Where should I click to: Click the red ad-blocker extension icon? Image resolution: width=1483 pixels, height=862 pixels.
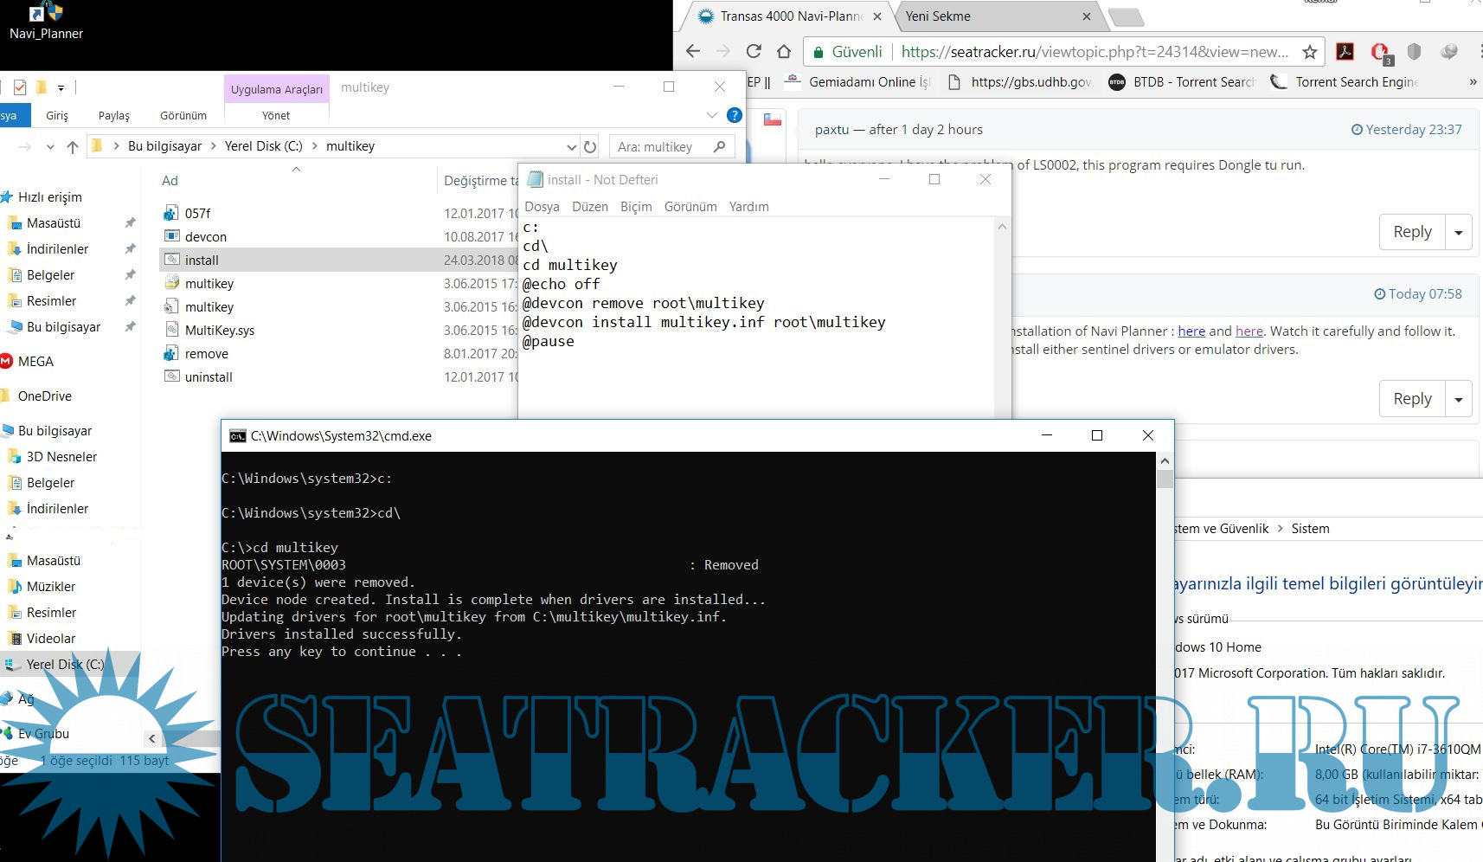pyautogui.click(x=1380, y=52)
